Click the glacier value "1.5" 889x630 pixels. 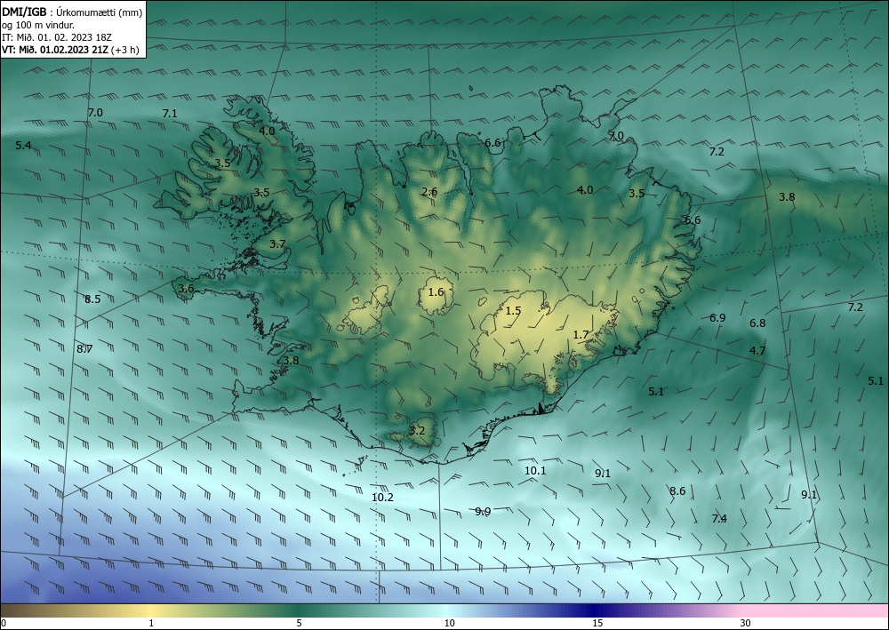coord(513,310)
